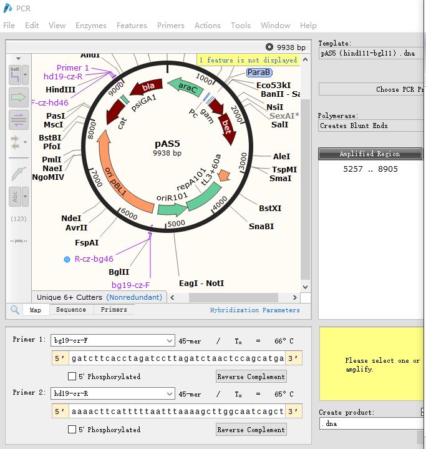Image resolution: width=426 pixels, height=449 pixels.
Task: Select the HindIII enzyme label
Action: [61, 90]
